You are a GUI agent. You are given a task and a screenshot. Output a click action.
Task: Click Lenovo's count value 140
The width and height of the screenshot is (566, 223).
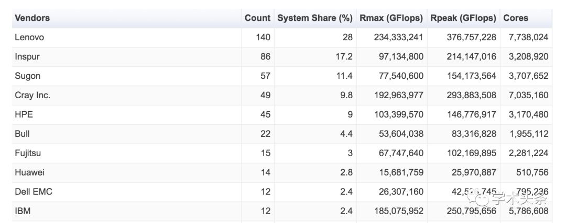click(x=263, y=37)
